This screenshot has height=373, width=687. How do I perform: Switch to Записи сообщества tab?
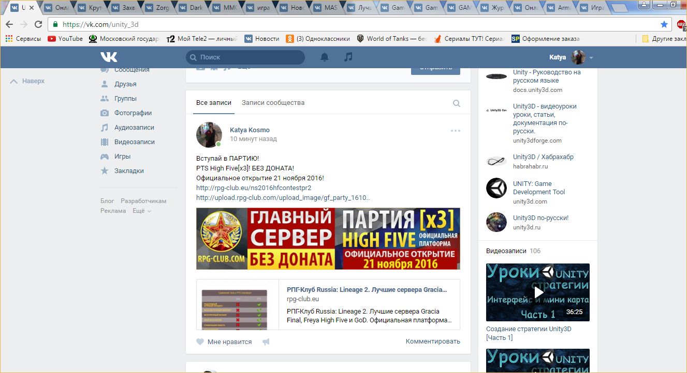[273, 103]
